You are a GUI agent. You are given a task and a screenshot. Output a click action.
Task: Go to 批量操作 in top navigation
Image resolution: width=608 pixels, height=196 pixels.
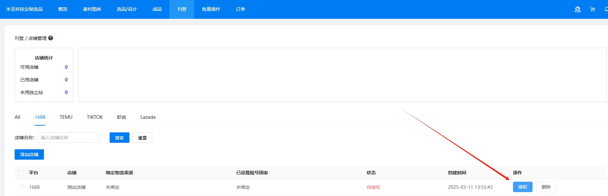[x=211, y=9]
